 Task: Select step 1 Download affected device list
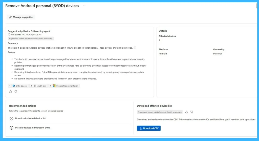point(70,118)
